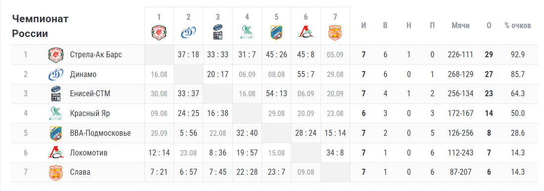Click Lokomotiv logo in column 6 header
The width and height of the screenshot is (544, 191).
click(306, 32)
